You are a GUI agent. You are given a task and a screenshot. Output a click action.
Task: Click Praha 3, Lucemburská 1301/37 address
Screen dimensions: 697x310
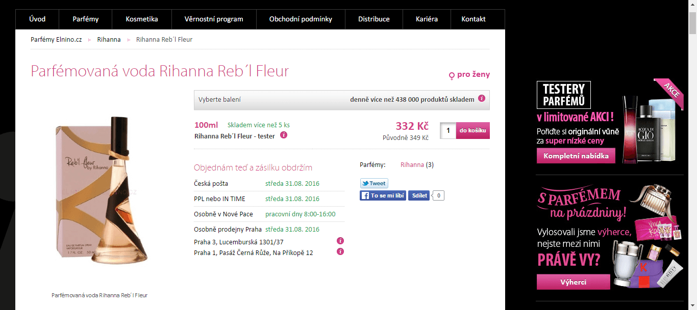coord(239,242)
